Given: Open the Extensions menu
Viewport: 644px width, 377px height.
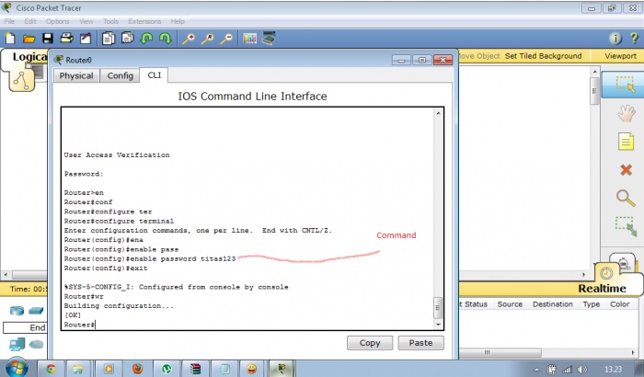Looking at the screenshot, I should 144,21.
